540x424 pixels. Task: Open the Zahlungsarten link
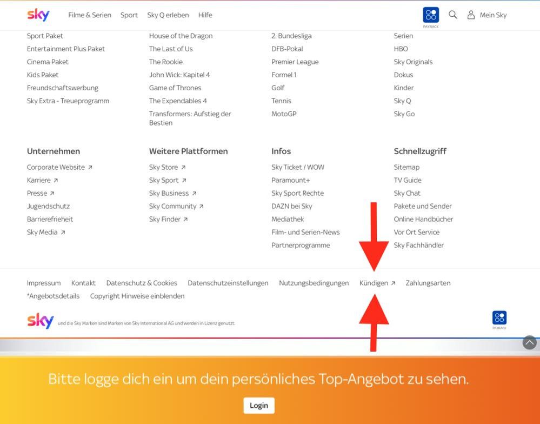click(x=428, y=283)
